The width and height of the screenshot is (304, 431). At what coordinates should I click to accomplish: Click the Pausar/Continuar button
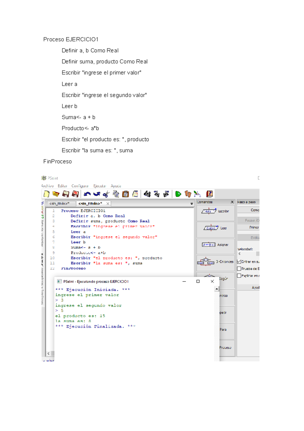click(248, 220)
